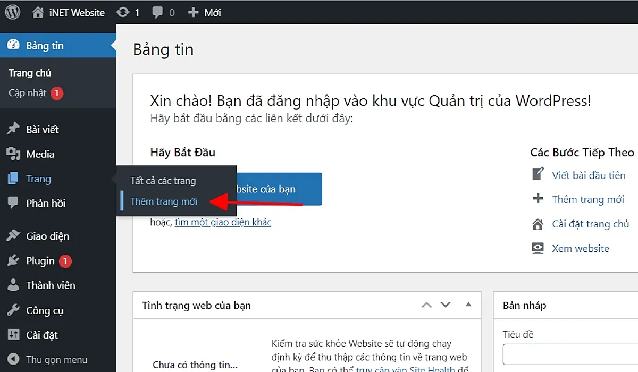The image size is (638, 372).
Task: Collapse the sidebar with Thu gọn menu
Action: 48,359
